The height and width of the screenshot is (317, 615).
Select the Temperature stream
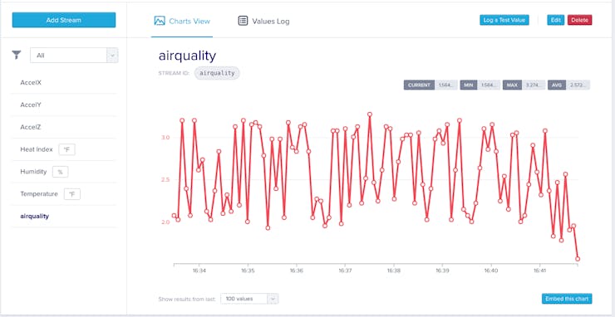click(63, 194)
